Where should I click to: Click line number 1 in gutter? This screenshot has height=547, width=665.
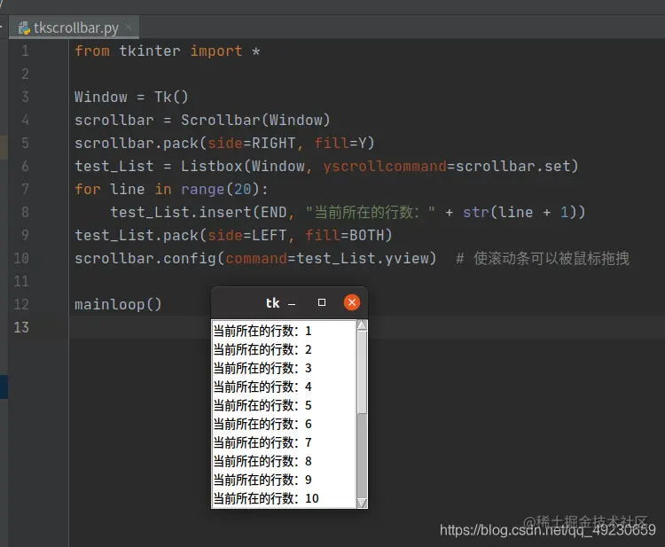pyautogui.click(x=25, y=51)
